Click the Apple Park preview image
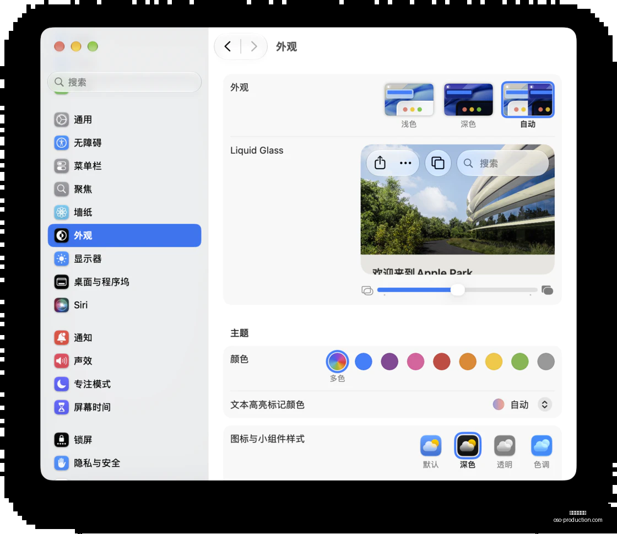Image resolution: width=617 pixels, height=534 pixels. pos(458,209)
